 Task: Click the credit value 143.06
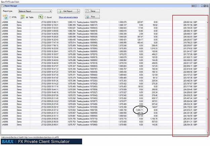[x=155, y=125]
